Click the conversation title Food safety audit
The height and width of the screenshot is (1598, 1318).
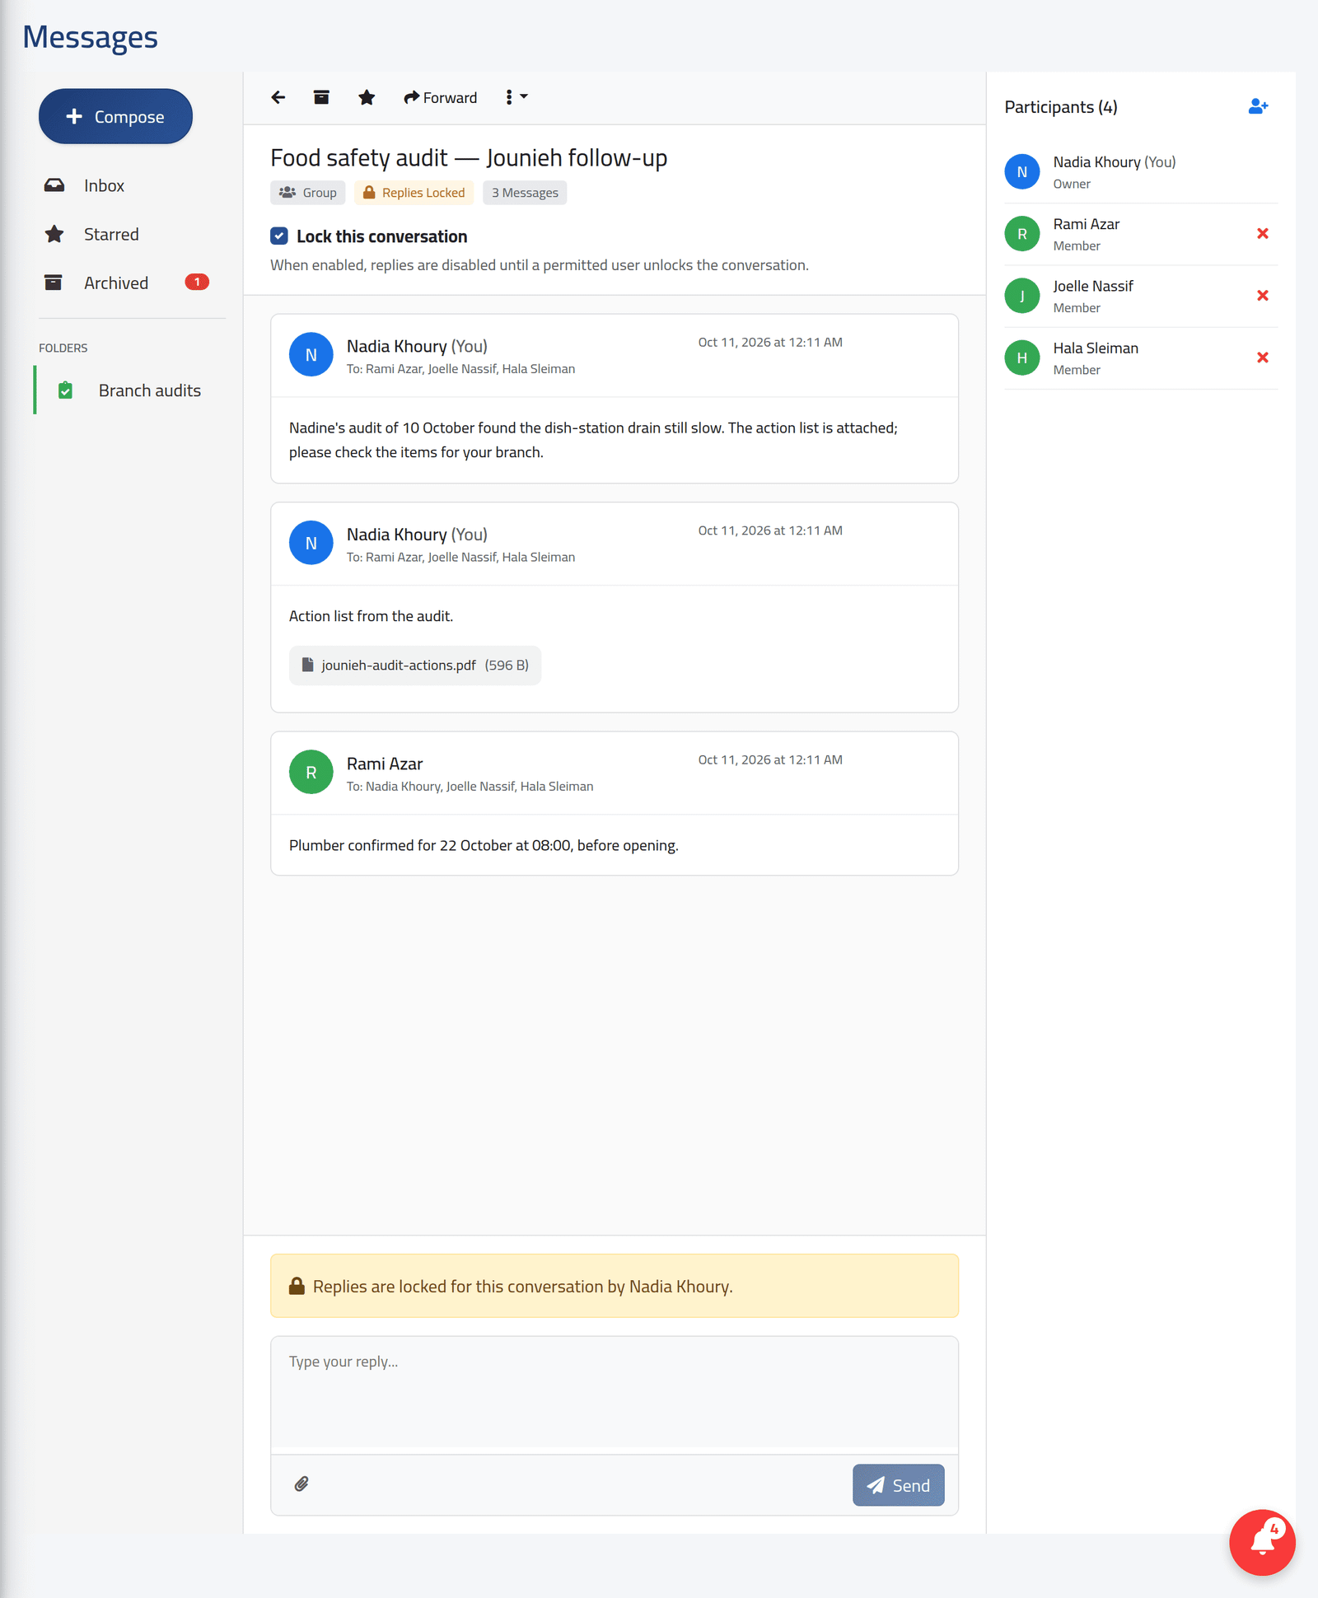coord(469,157)
